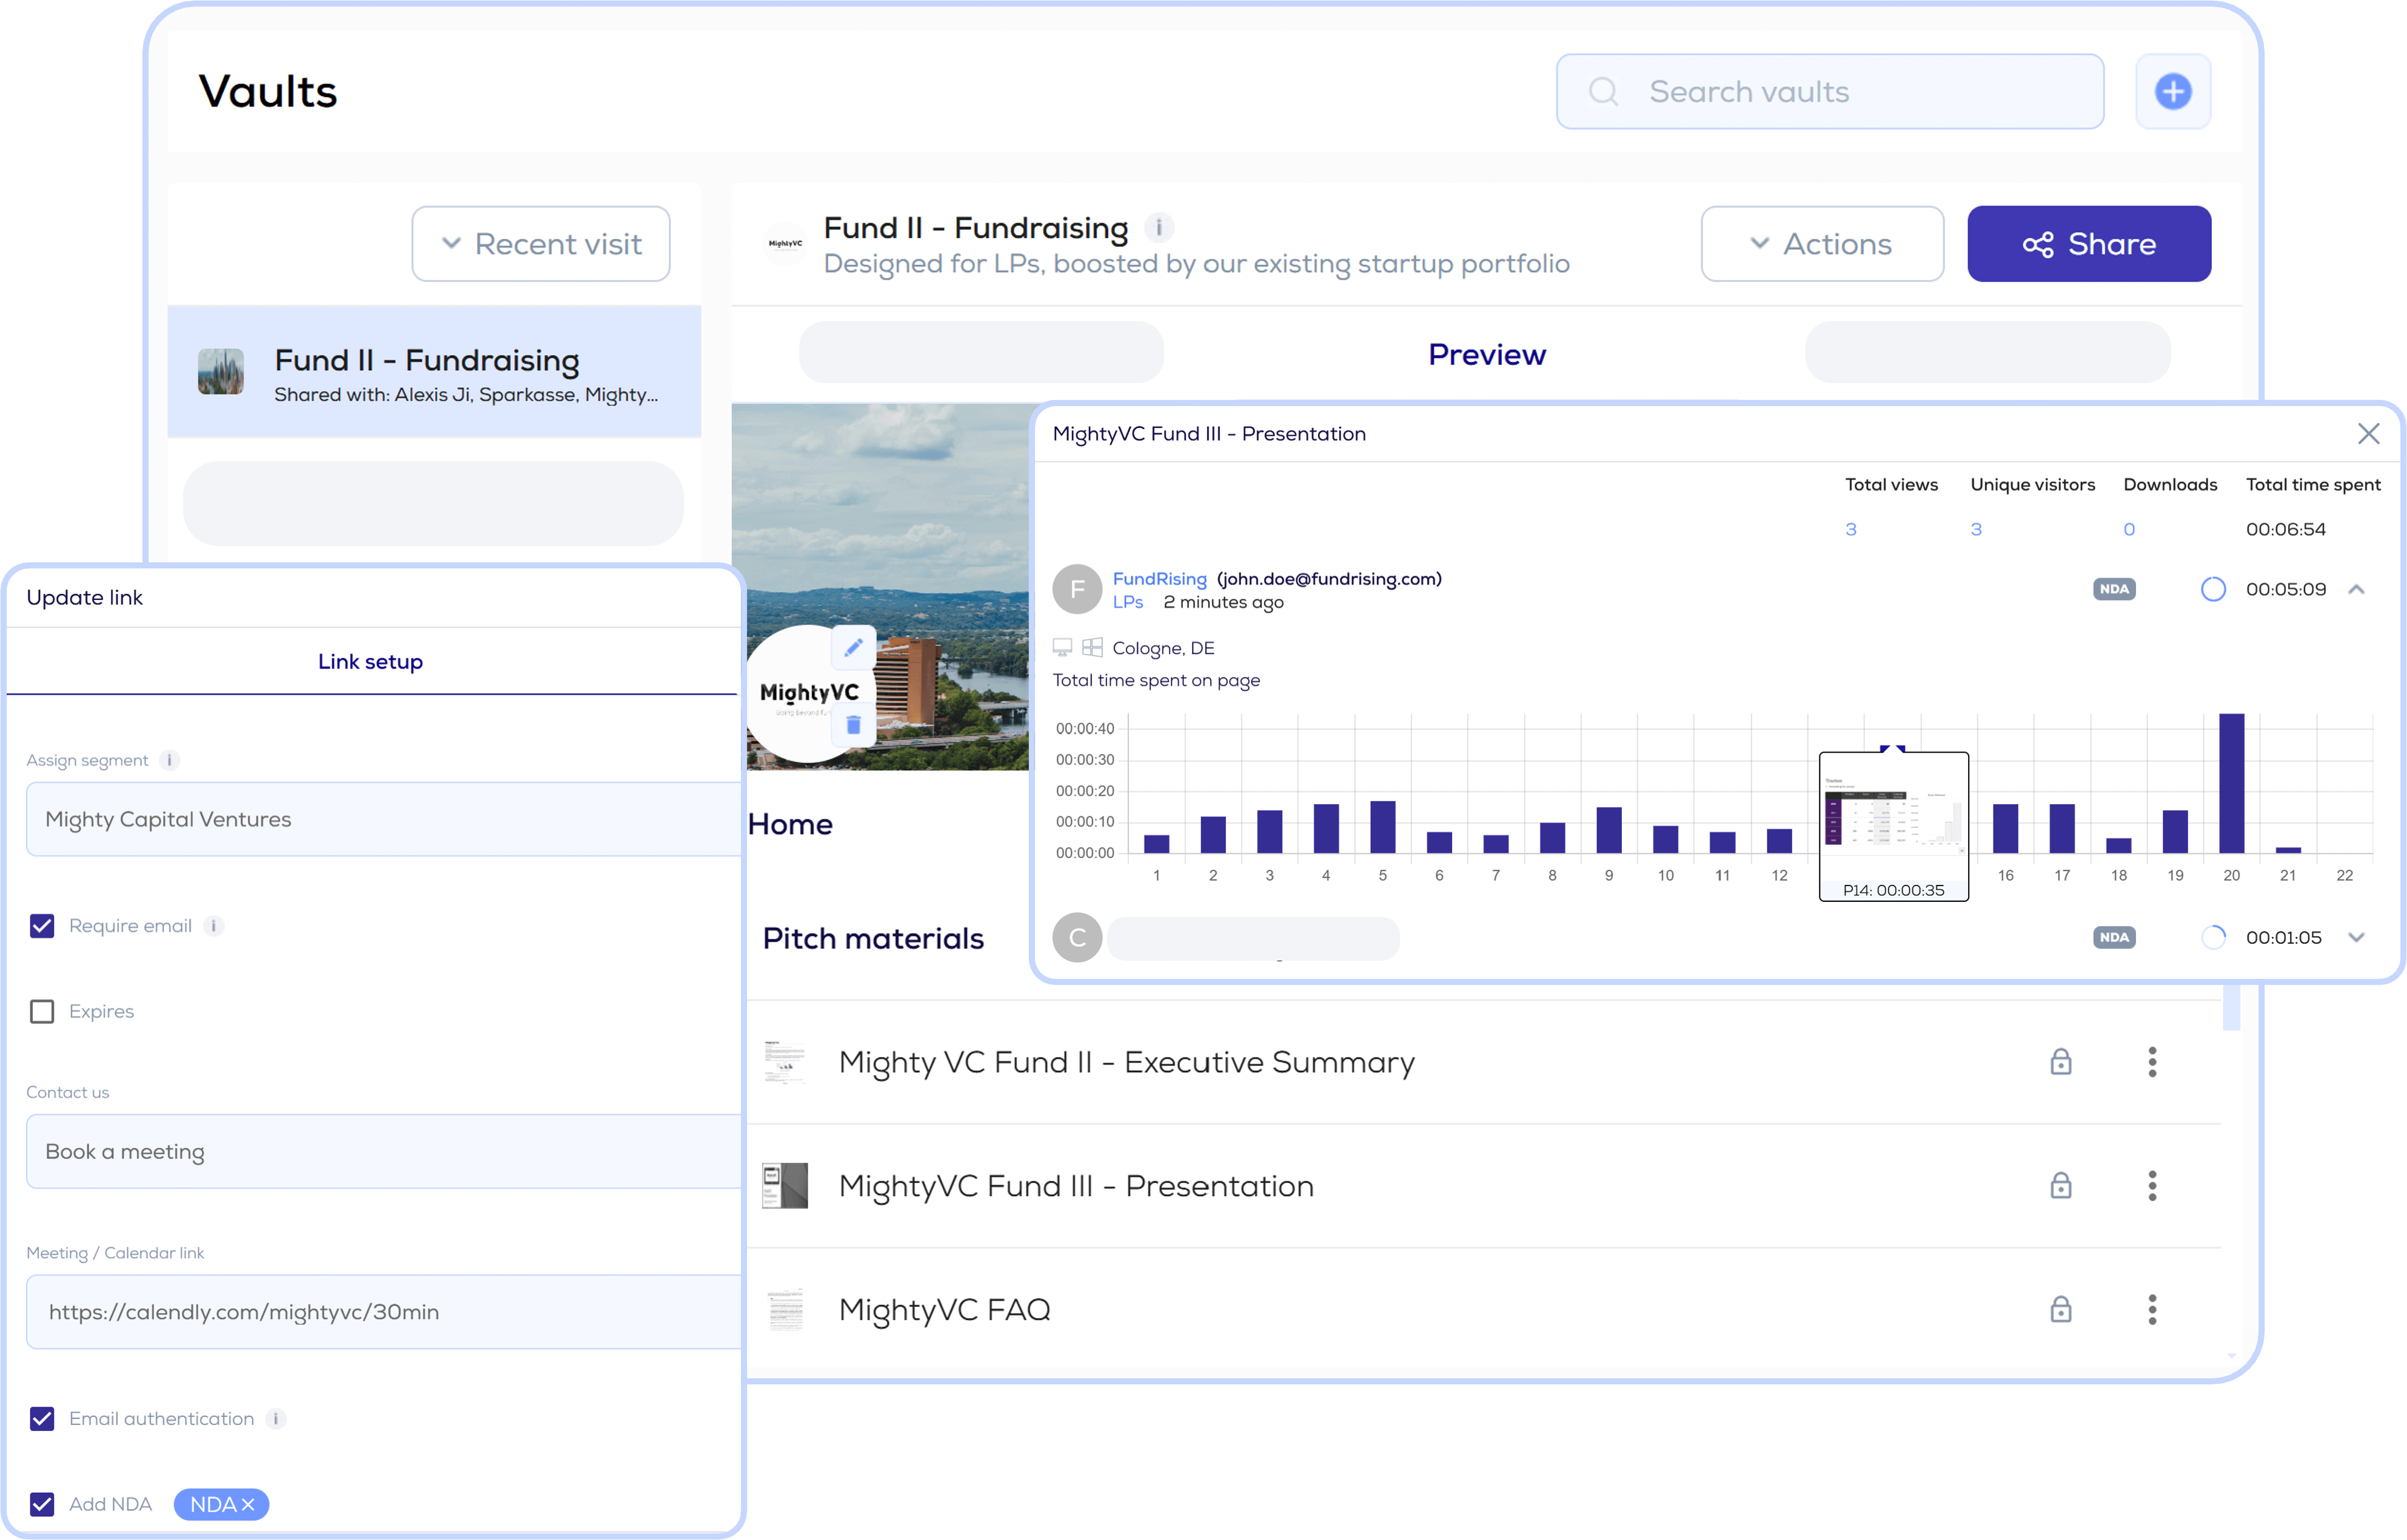The height and width of the screenshot is (1540, 2407).
Task: Click the trash delete icon on MightyVC logo
Action: (853, 725)
